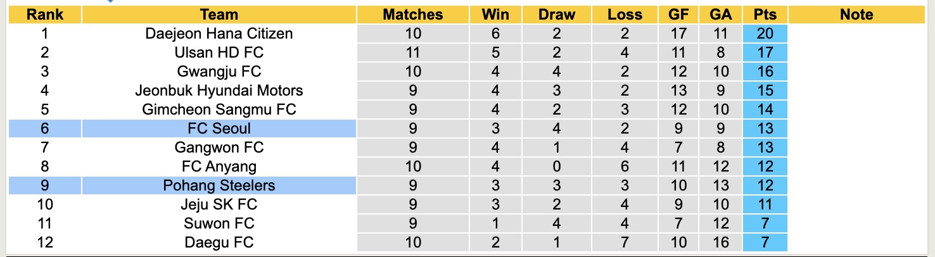Select the GA column header

(721, 15)
